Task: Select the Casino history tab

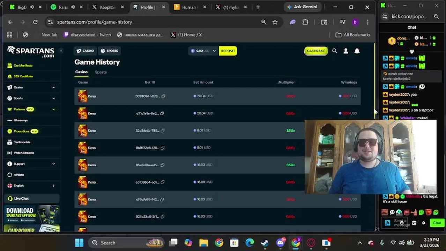Action: coord(81,72)
